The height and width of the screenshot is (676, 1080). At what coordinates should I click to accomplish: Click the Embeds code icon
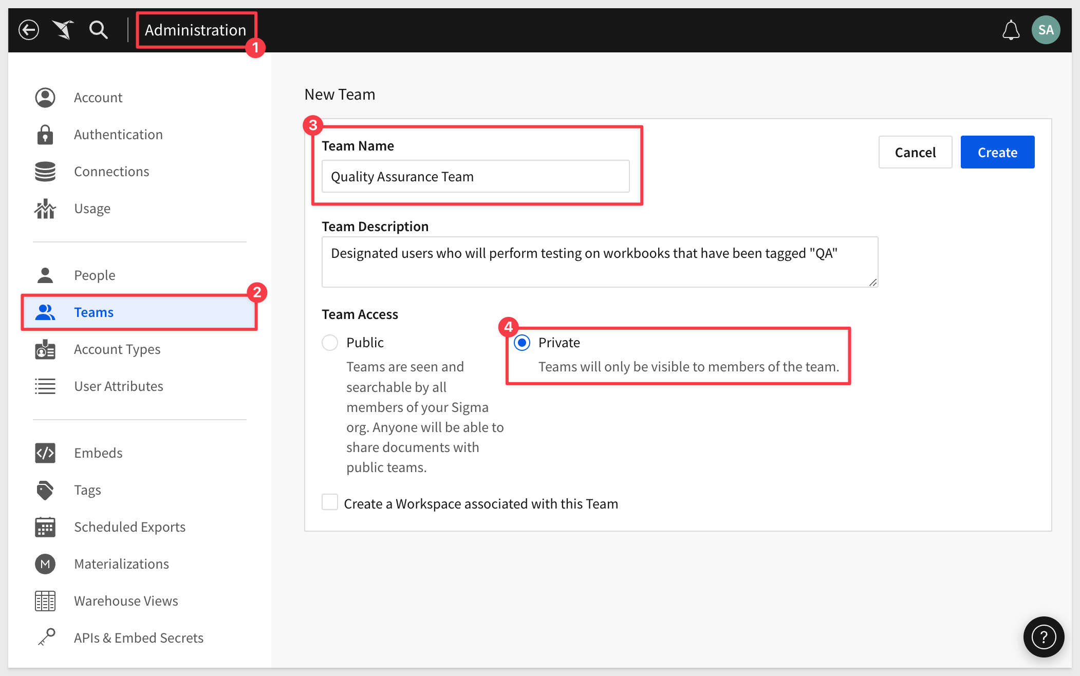tap(45, 453)
